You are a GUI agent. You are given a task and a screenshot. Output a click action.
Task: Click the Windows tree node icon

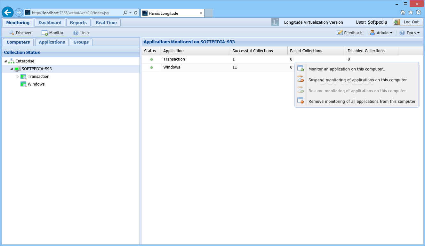point(23,84)
